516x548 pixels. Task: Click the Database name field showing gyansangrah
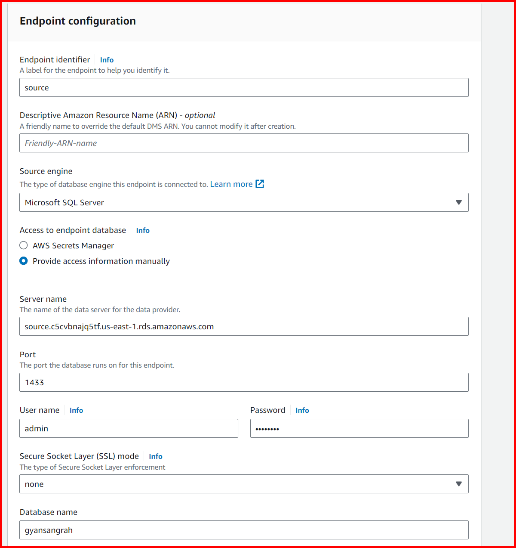point(244,530)
